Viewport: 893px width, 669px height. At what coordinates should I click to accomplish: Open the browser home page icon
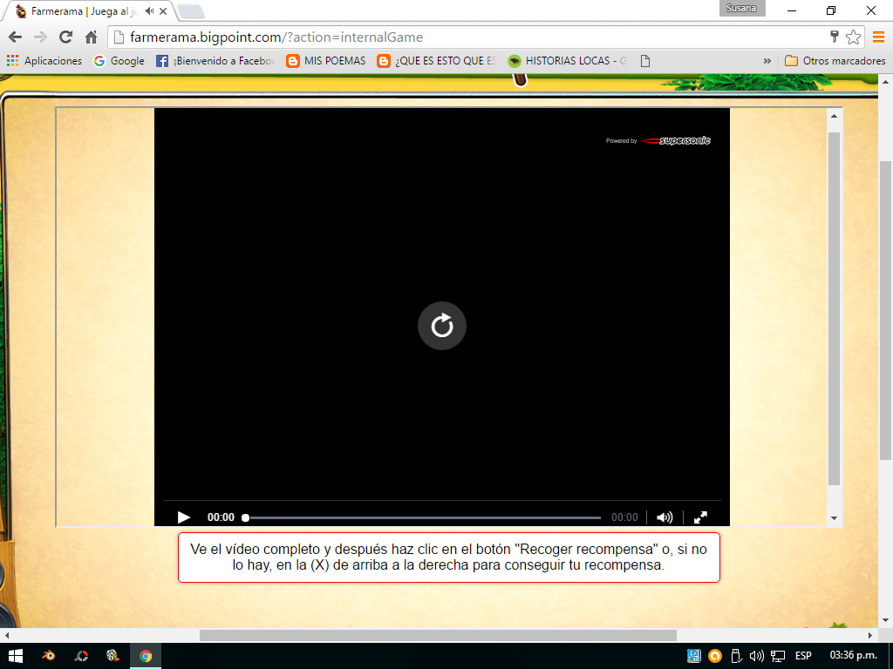coord(91,37)
